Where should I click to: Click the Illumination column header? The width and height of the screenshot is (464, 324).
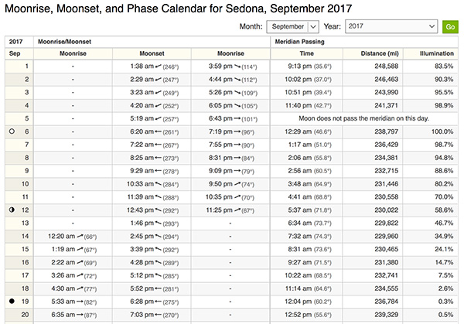point(436,53)
